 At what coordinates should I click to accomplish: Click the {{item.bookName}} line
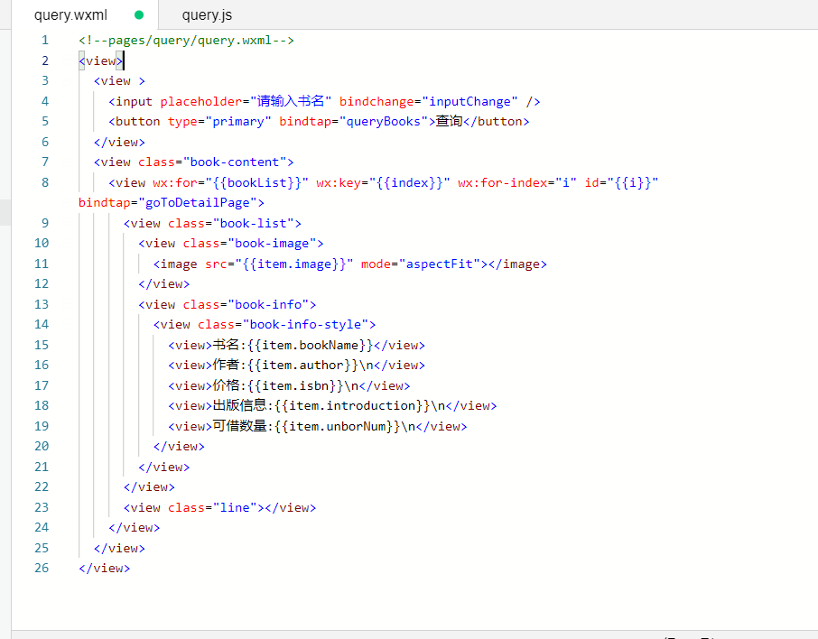pyautogui.click(x=296, y=346)
